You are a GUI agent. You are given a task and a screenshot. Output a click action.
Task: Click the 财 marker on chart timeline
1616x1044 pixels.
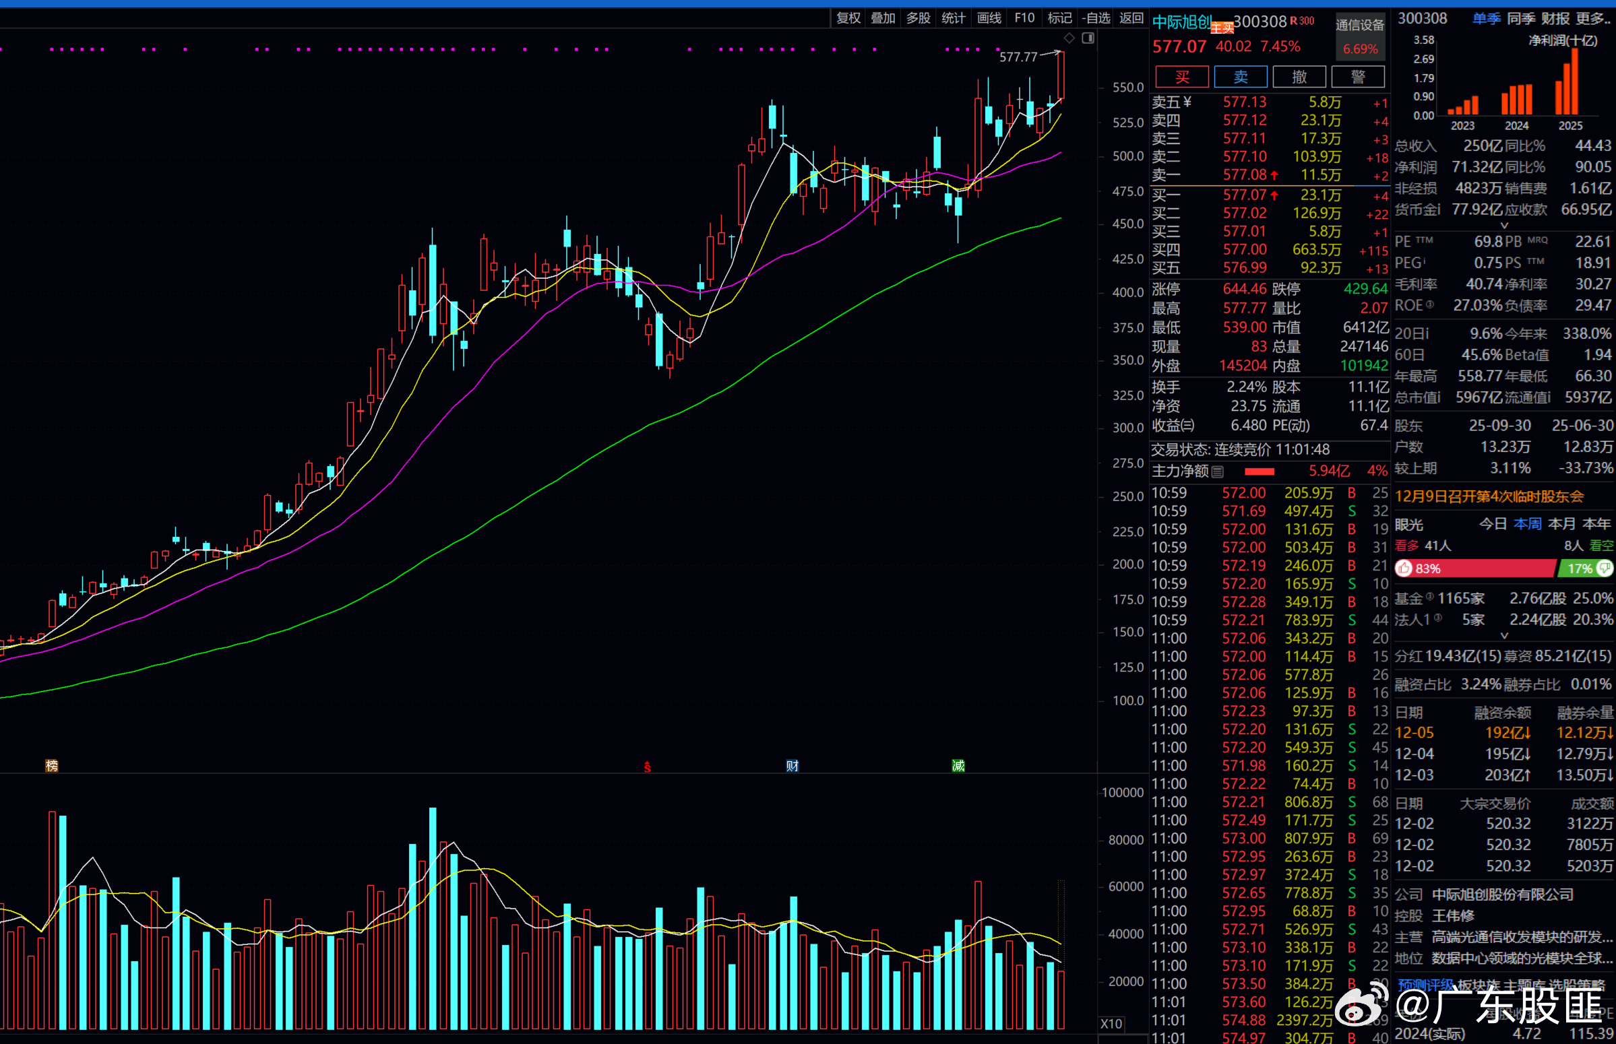pyautogui.click(x=792, y=765)
